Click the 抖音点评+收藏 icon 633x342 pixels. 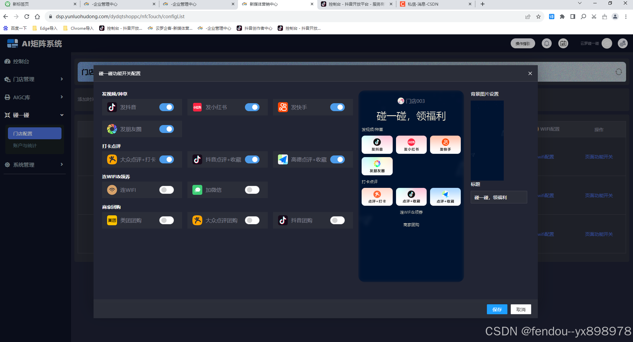pos(197,159)
